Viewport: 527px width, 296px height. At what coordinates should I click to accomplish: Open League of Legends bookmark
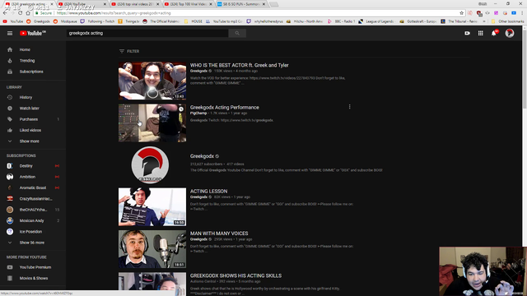(x=376, y=21)
